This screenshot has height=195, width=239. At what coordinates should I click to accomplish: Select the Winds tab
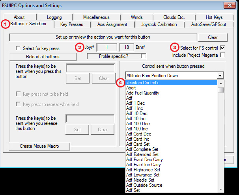pyautogui.click(x=137, y=17)
